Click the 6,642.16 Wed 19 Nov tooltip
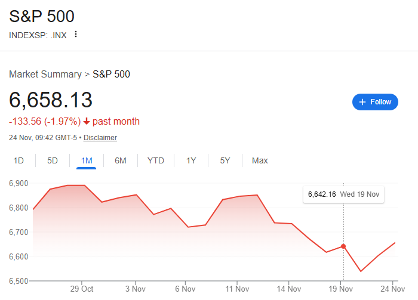 (x=343, y=194)
